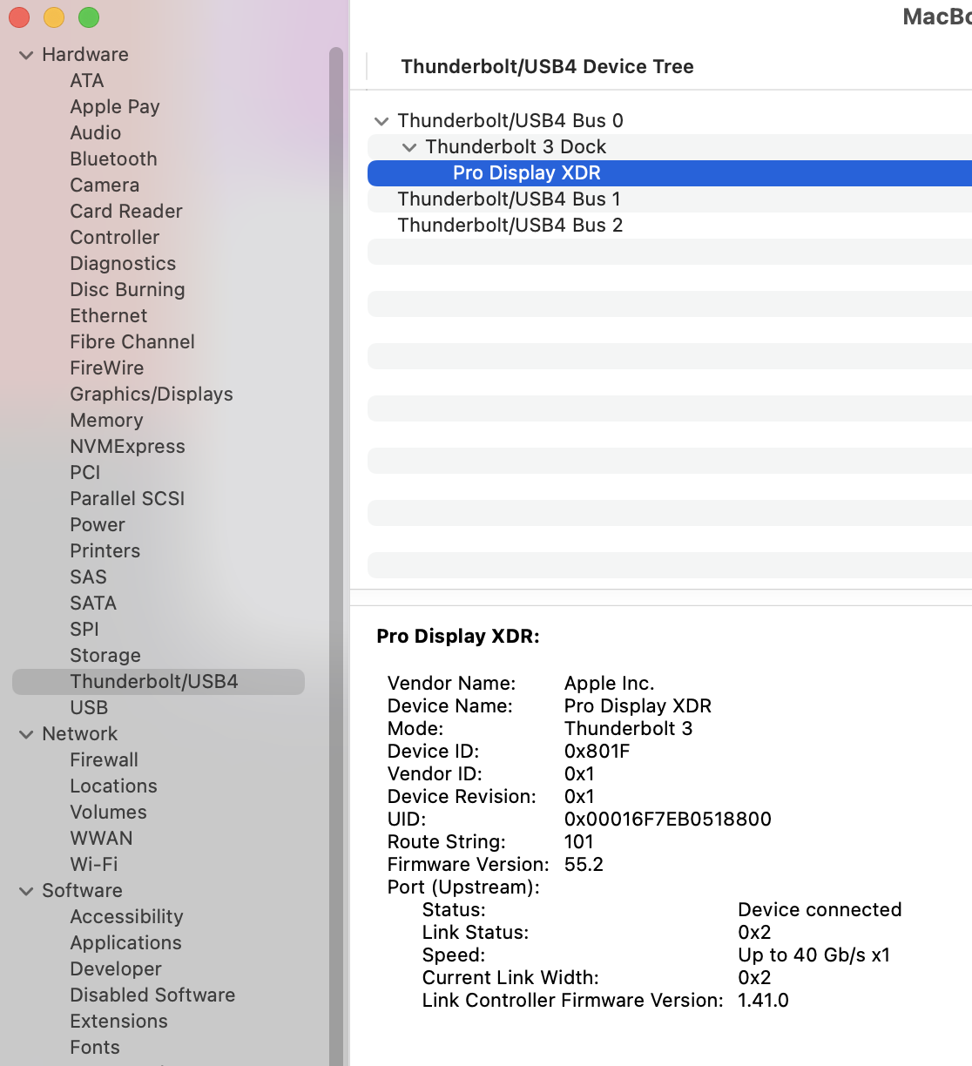This screenshot has width=972, height=1066.
Task: Collapse the Software section chevron
Action: 26,891
